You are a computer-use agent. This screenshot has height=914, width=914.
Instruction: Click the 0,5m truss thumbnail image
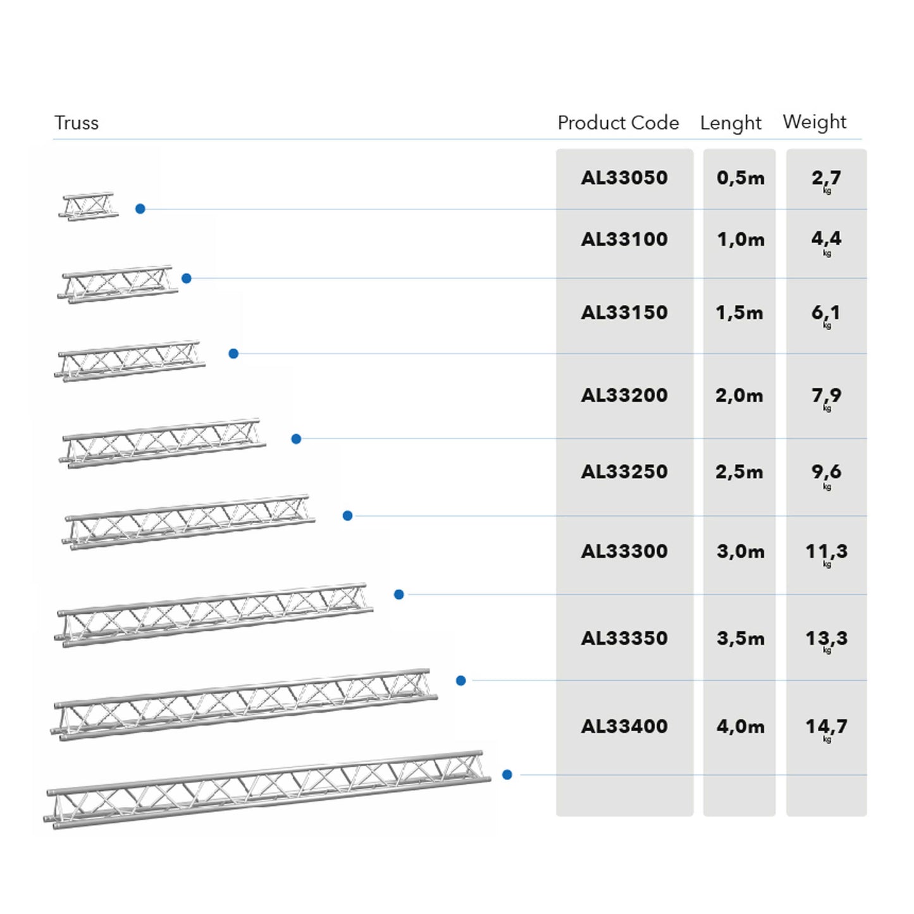click(x=89, y=206)
